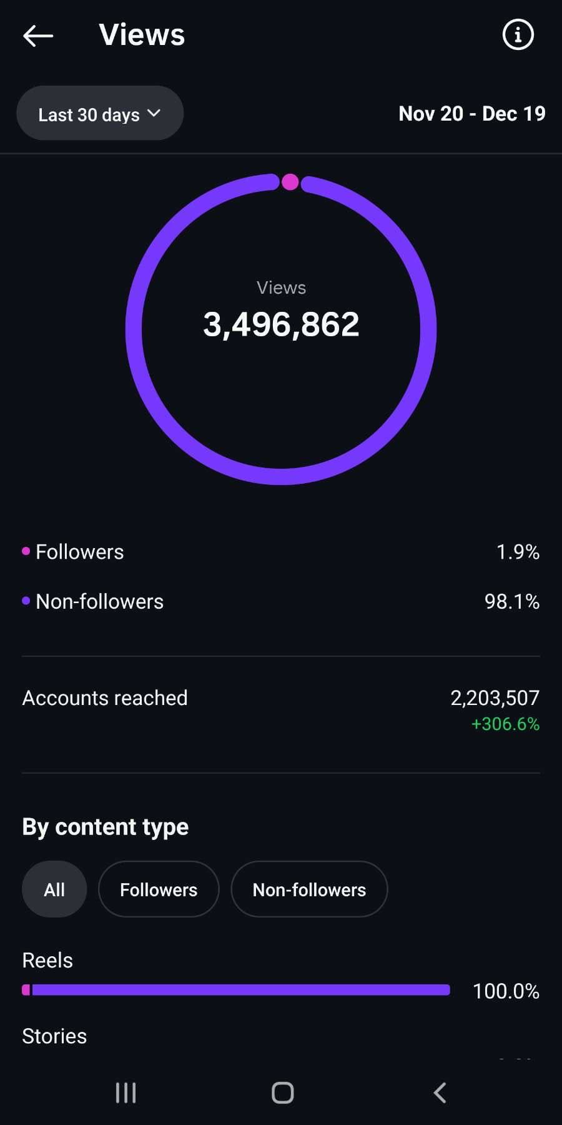Tap the Reels purple progress bar
The width and height of the screenshot is (562, 1125).
(240, 990)
